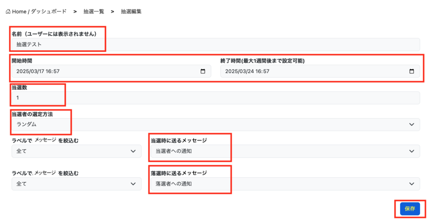The height and width of the screenshot is (221, 429).
Task: Focus the 名前 field containing 抽選テスト
Action: pos(215,44)
